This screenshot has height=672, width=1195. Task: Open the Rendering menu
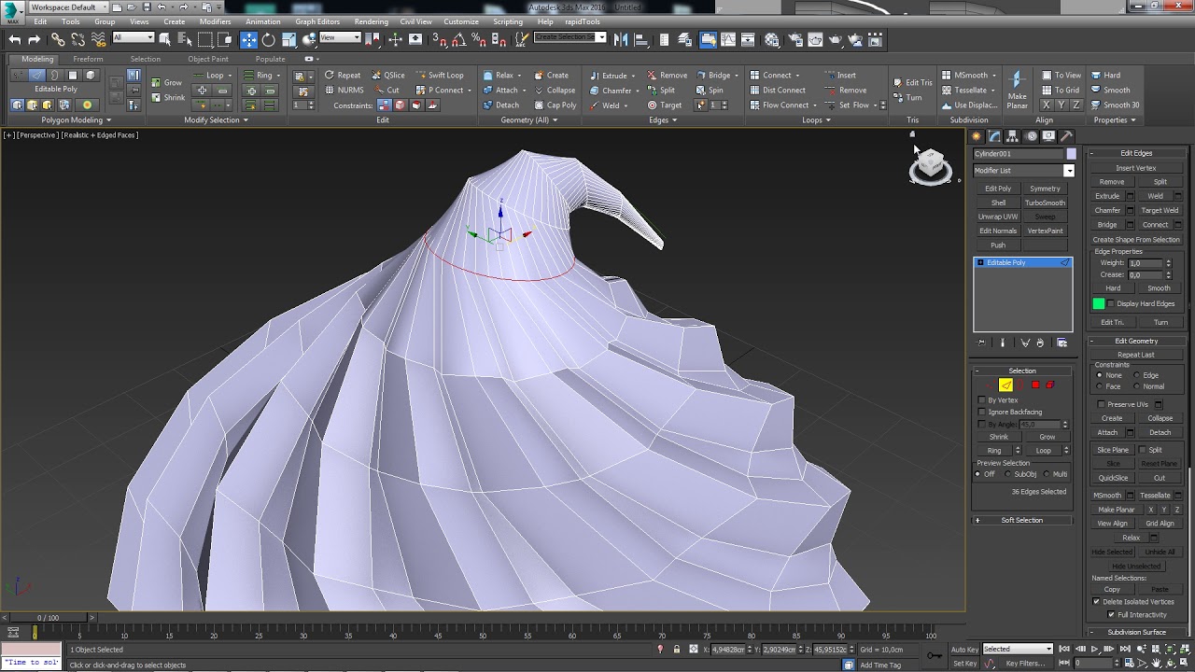[371, 21]
